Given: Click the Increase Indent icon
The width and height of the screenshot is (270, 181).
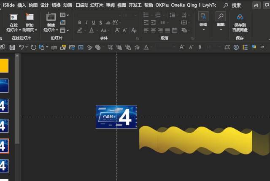Looking at the screenshot, I should 153,22.
